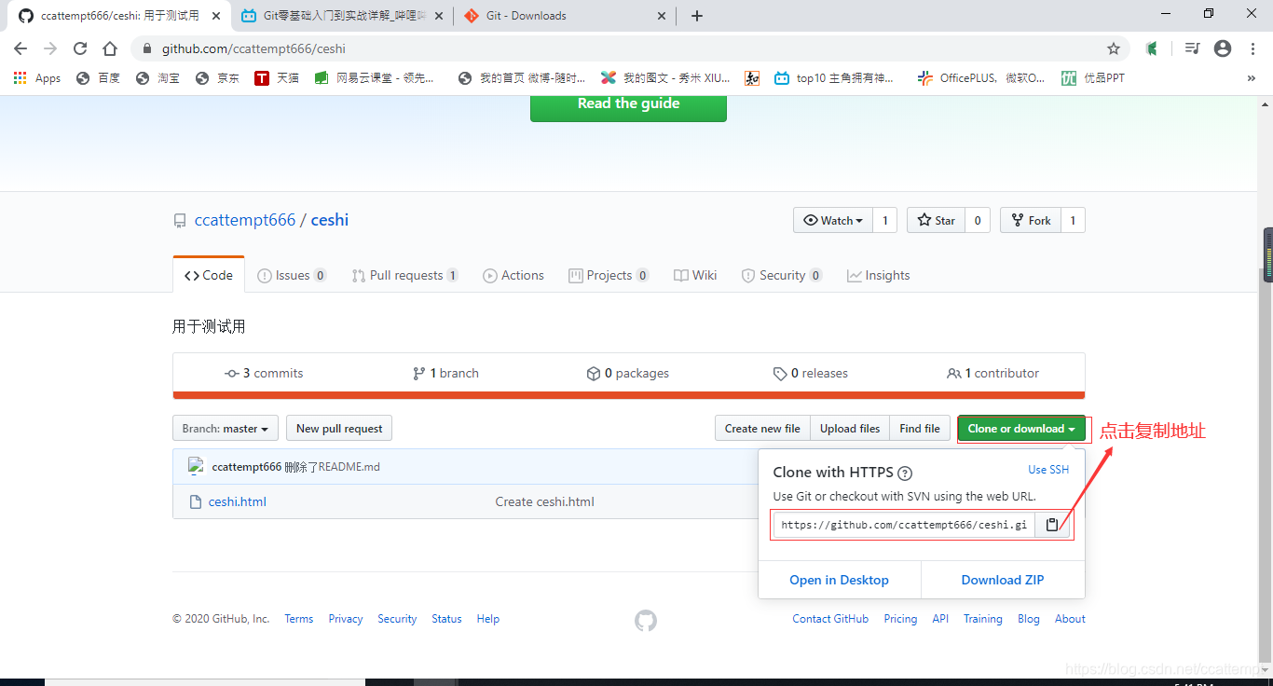Select the Wiki tab

pyautogui.click(x=695, y=275)
